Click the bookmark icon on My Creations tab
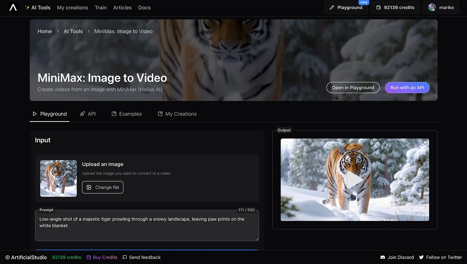Image resolution: width=467 pixels, height=264 pixels. (x=160, y=114)
